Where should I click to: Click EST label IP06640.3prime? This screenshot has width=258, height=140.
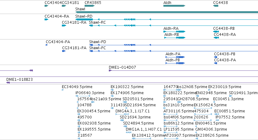coord(90,93)
